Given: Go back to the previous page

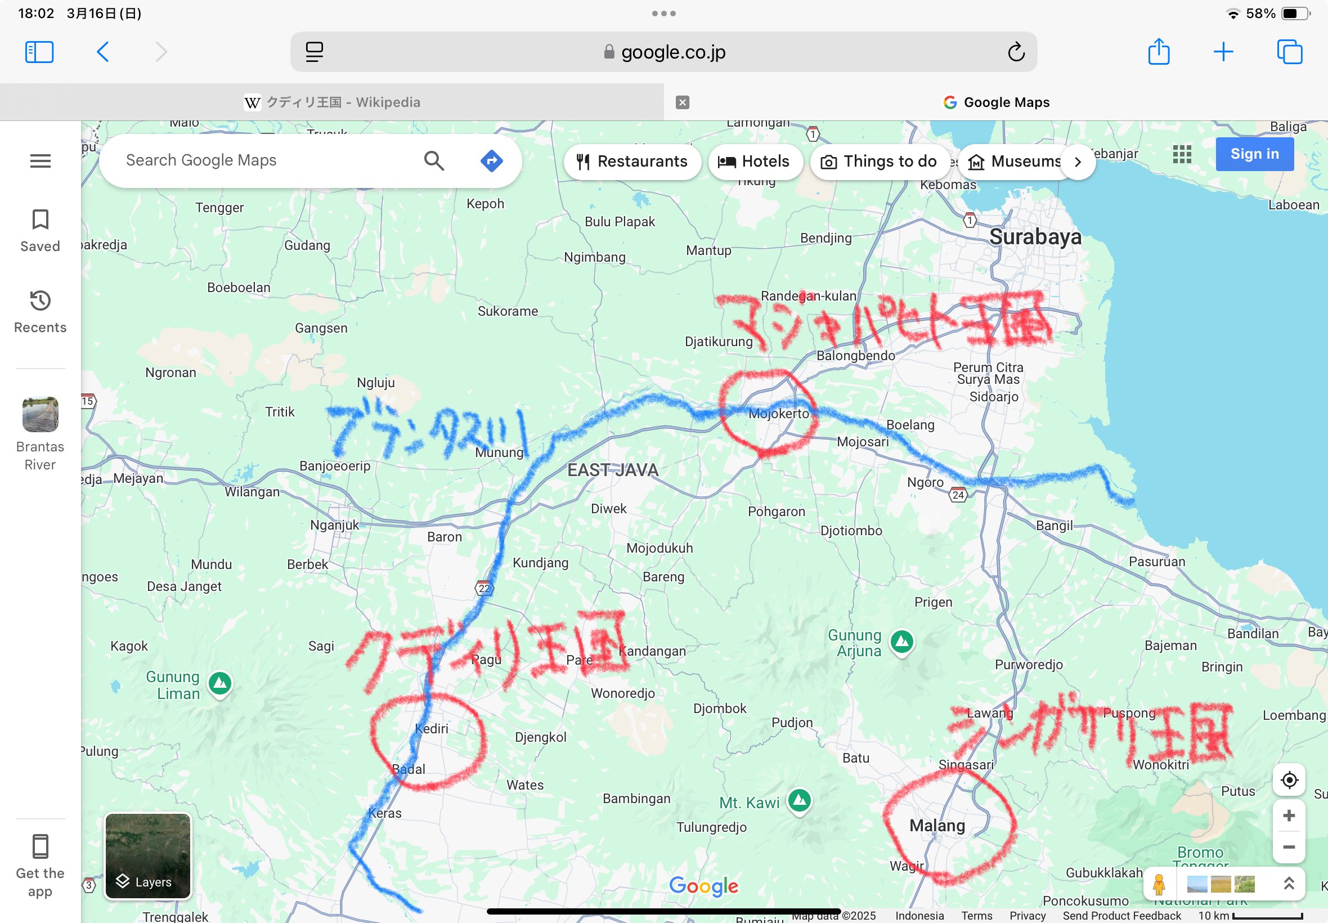Looking at the screenshot, I should pyautogui.click(x=103, y=52).
